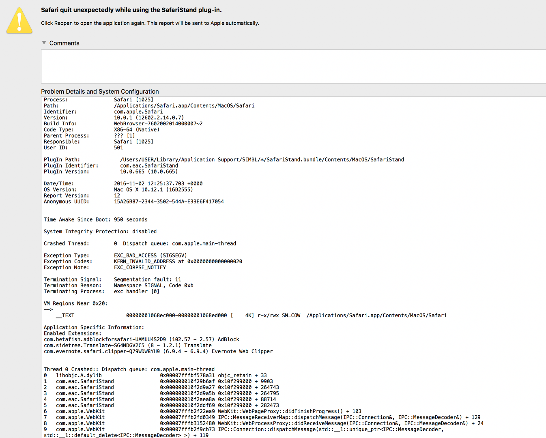Collapse the Comments disclosure triangle

tap(44, 43)
